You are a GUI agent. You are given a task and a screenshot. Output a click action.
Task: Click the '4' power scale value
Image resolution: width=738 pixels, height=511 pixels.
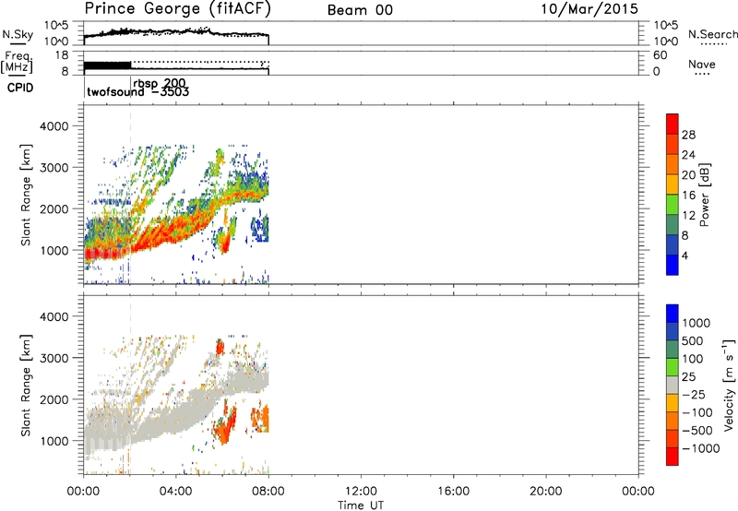pyautogui.click(x=684, y=255)
